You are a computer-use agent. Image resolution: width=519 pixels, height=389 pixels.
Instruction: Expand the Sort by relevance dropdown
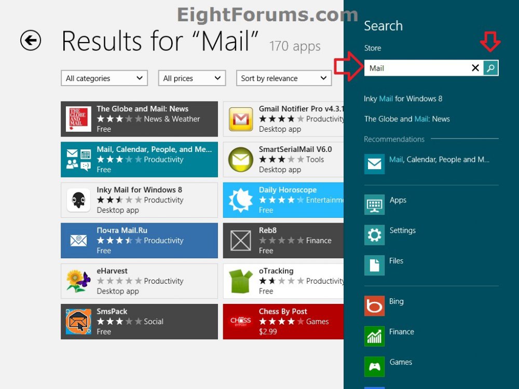[x=283, y=78]
